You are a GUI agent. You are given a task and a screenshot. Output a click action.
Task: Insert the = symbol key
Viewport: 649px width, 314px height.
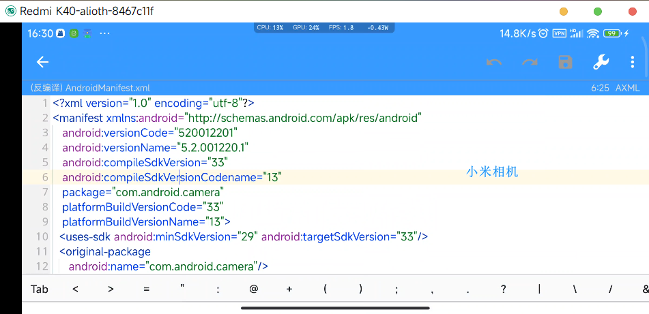146,289
